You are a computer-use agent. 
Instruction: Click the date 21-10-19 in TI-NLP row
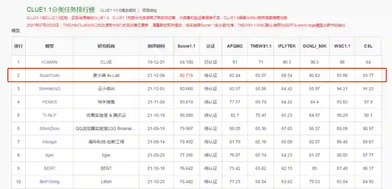point(156,115)
